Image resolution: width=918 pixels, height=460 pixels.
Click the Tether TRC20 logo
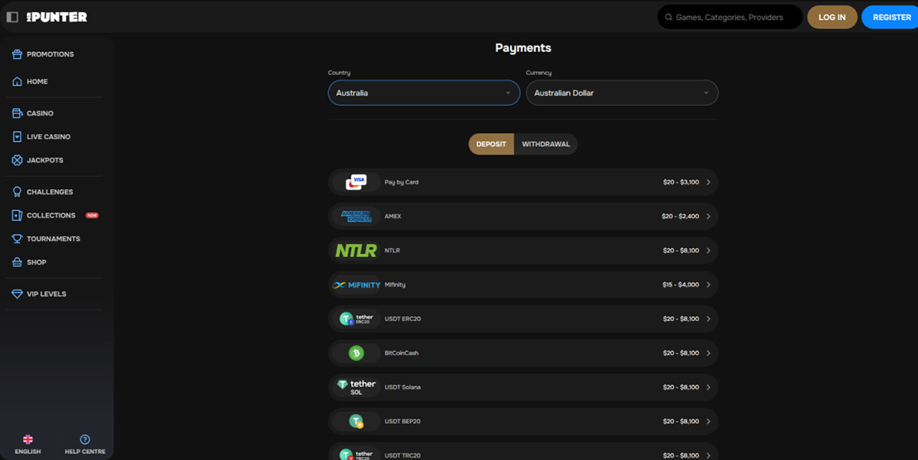[x=356, y=455]
